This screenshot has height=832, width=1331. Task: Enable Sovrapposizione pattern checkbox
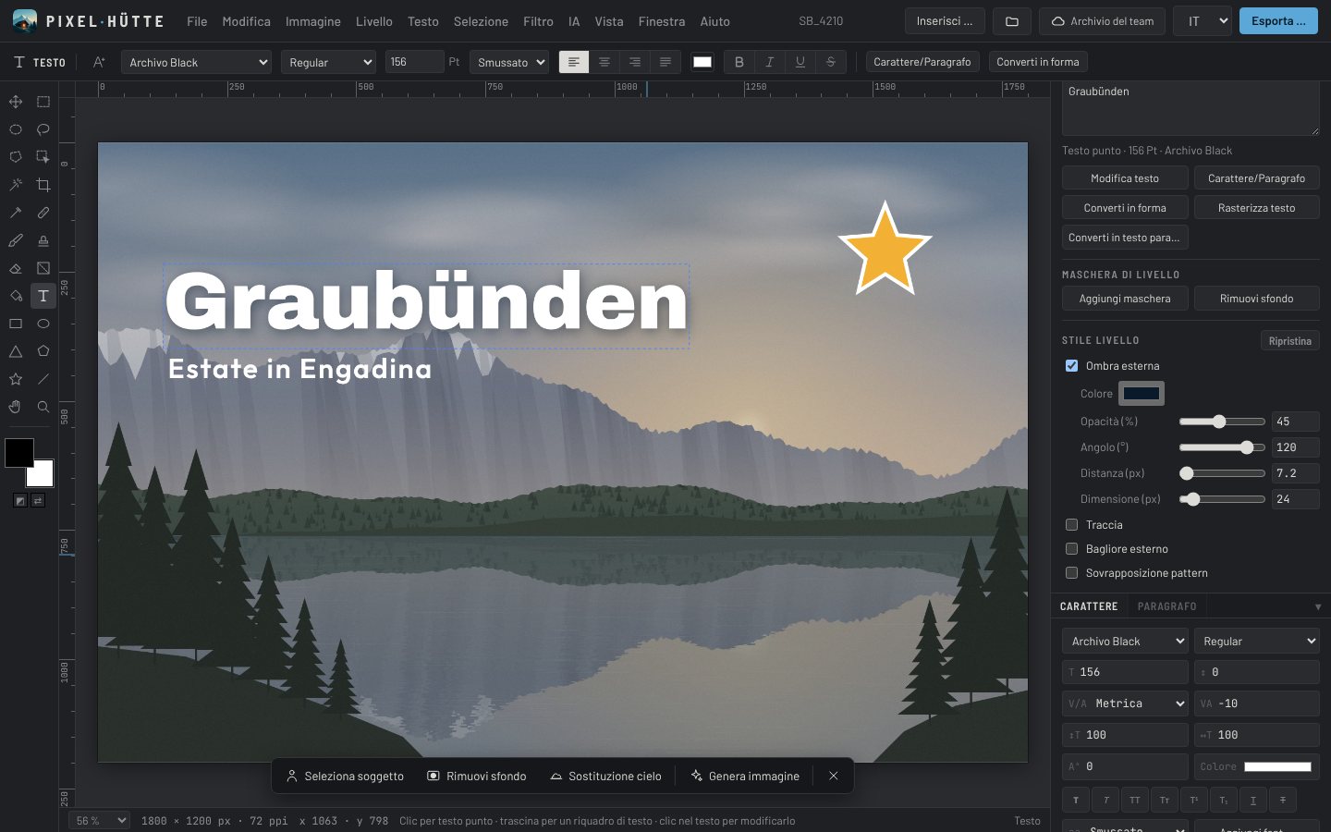coord(1071,573)
